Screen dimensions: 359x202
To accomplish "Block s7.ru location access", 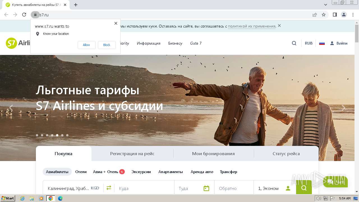I will (x=107, y=45).
